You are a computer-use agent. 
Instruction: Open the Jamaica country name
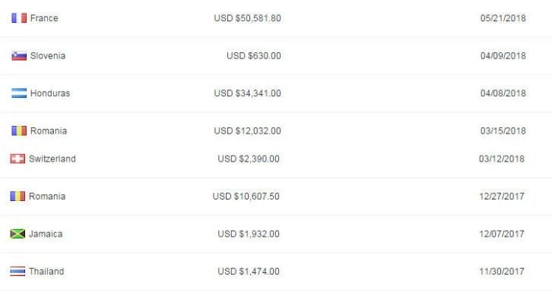pyautogui.click(x=46, y=234)
